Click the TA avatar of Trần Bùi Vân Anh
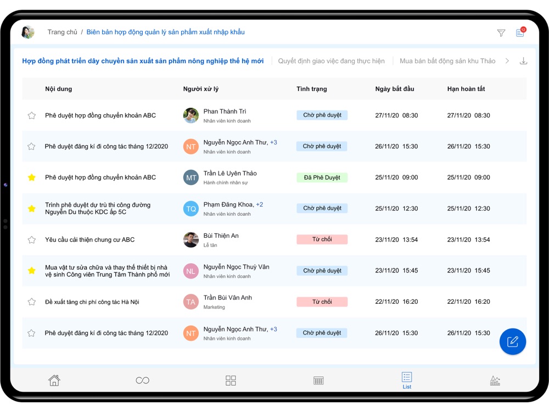 tap(191, 302)
